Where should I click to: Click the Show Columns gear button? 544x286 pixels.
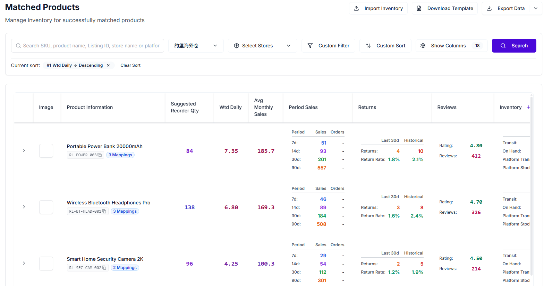[451, 46]
